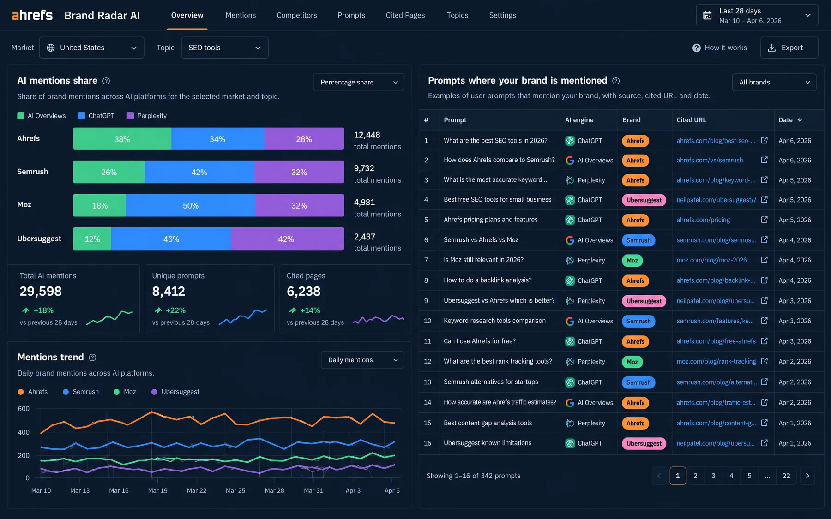This screenshot has height=519, width=831.
Task: Open the calendar icon in date range picker
Action: (707, 15)
